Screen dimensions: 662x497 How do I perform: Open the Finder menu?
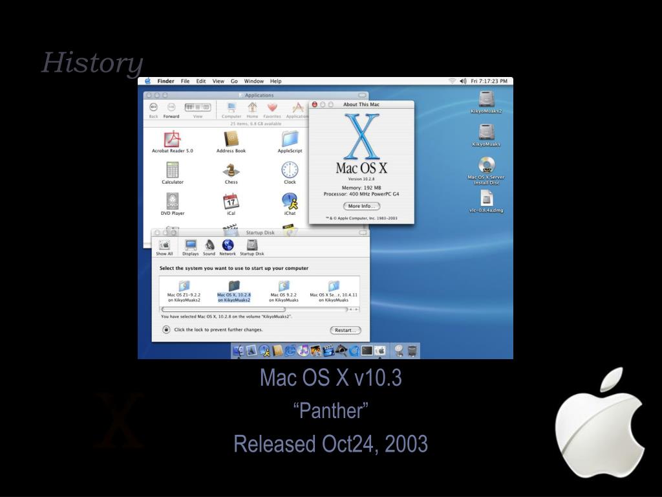[x=165, y=81]
